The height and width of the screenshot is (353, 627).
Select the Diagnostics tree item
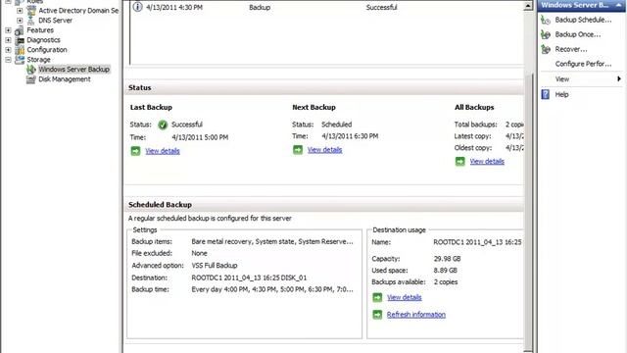pos(43,40)
